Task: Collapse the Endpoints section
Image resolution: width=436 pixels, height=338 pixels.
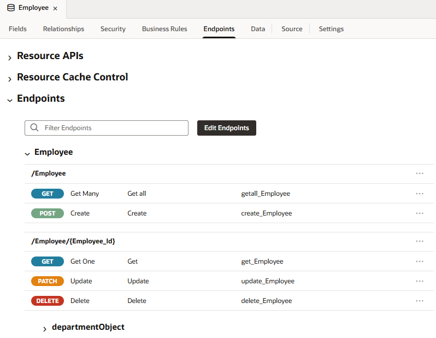Action: click(x=10, y=100)
